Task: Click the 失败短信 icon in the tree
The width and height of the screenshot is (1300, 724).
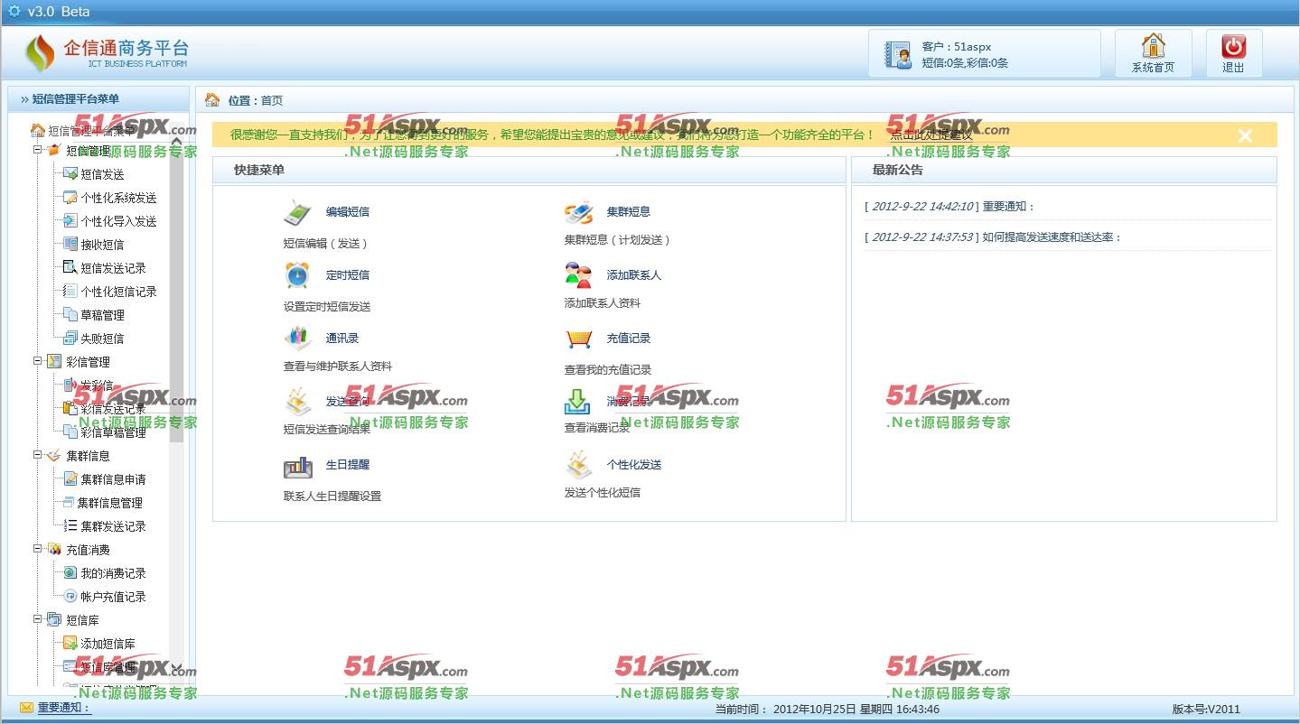Action: coord(70,339)
